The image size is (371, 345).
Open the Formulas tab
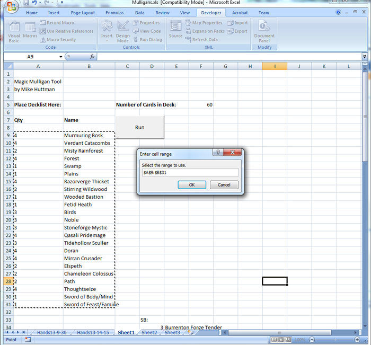pos(114,13)
